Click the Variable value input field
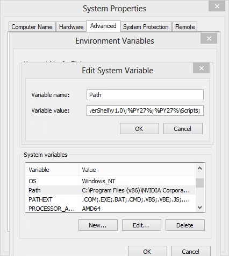Viewport: 229px width, 256px height. (145, 110)
